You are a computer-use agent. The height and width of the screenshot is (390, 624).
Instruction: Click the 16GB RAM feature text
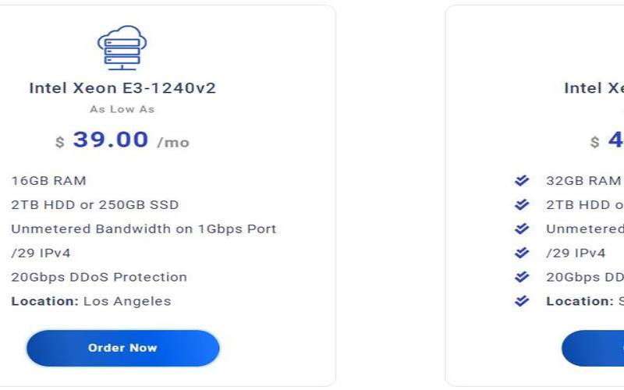click(48, 181)
